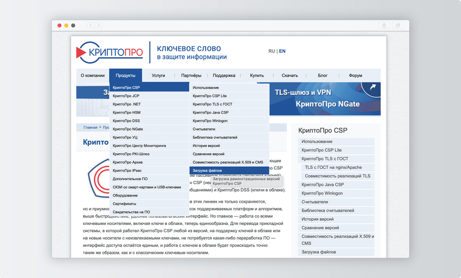
Task: Open Использование in right sidebar
Action: point(336,141)
